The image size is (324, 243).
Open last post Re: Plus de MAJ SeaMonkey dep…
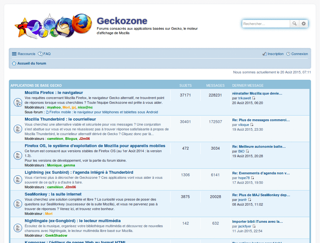[261, 195]
